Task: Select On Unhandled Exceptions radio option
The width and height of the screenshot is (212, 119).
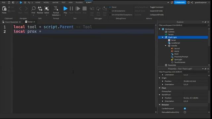Action: (110, 15)
